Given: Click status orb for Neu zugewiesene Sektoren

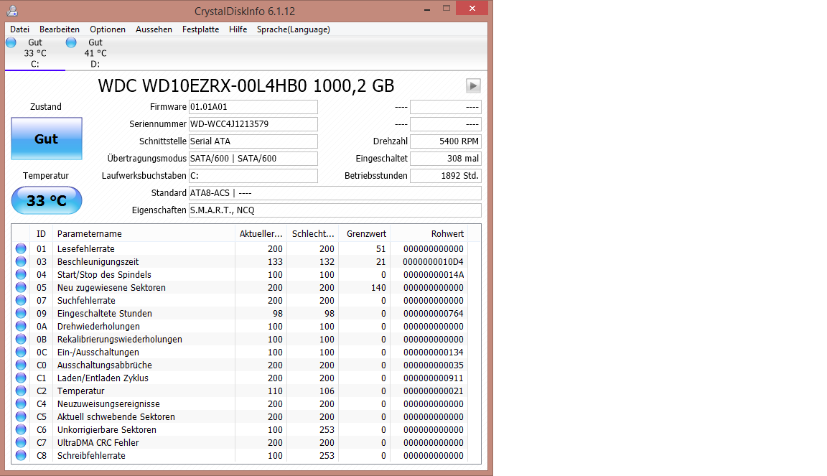Looking at the screenshot, I should [x=21, y=288].
